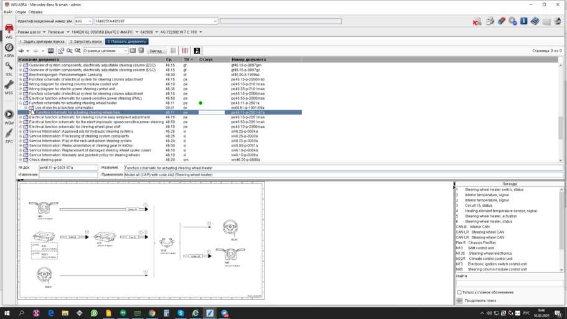Click the '№ док.' field with pe46.11-p-2501-97a
567x319 pixels.
click(68, 168)
